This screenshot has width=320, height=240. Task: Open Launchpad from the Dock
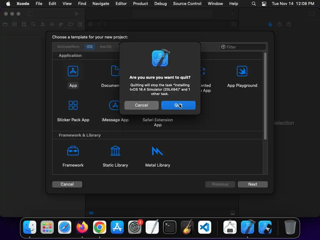(x=47, y=227)
